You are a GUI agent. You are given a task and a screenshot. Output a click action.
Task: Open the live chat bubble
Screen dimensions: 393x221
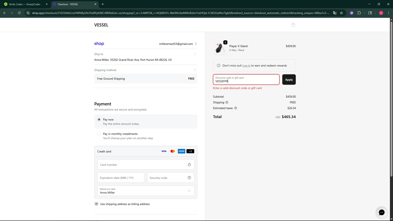pyautogui.click(x=381, y=212)
